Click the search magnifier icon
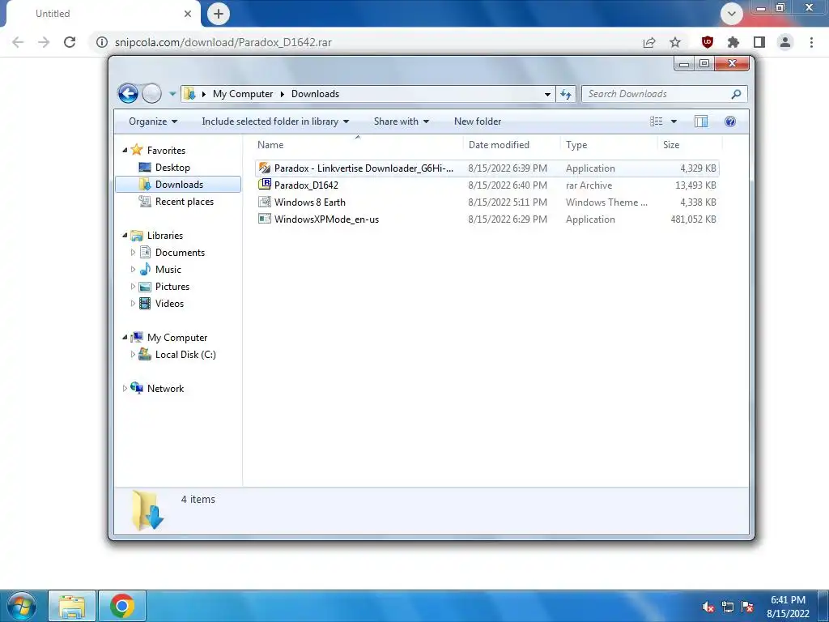Screen dimensions: 829x622 [x=736, y=94]
